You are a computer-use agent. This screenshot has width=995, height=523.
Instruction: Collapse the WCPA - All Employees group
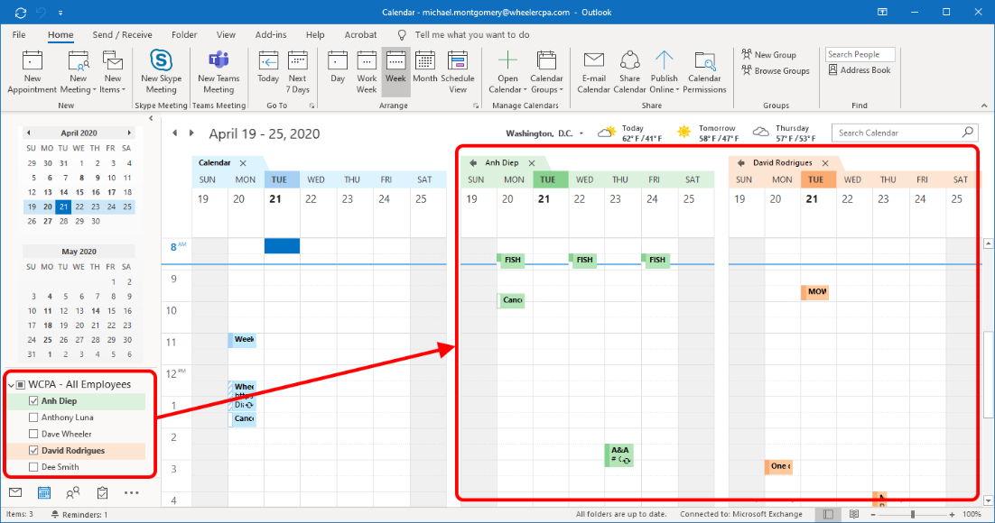pyautogui.click(x=11, y=385)
